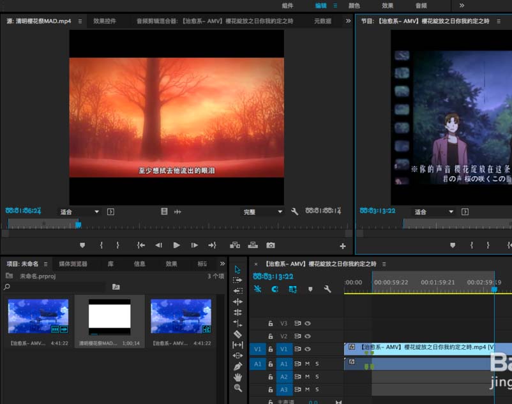Select the Pen tool
Screen dimensions: 512x404
[237, 366]
